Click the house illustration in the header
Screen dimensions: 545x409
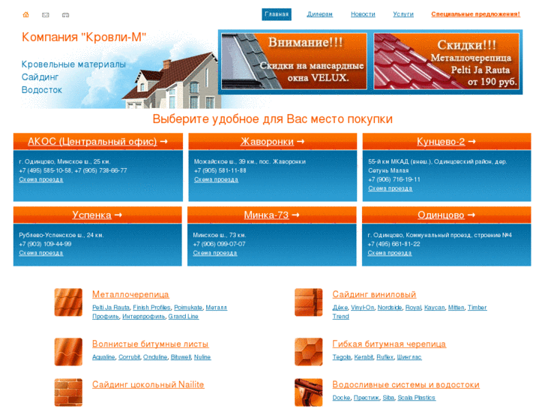tap(174, 80)
